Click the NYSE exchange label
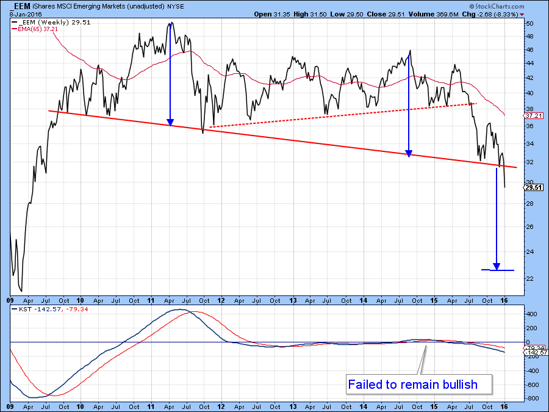The width and height of the screenshot is (549, 412). tap(176, 6)
